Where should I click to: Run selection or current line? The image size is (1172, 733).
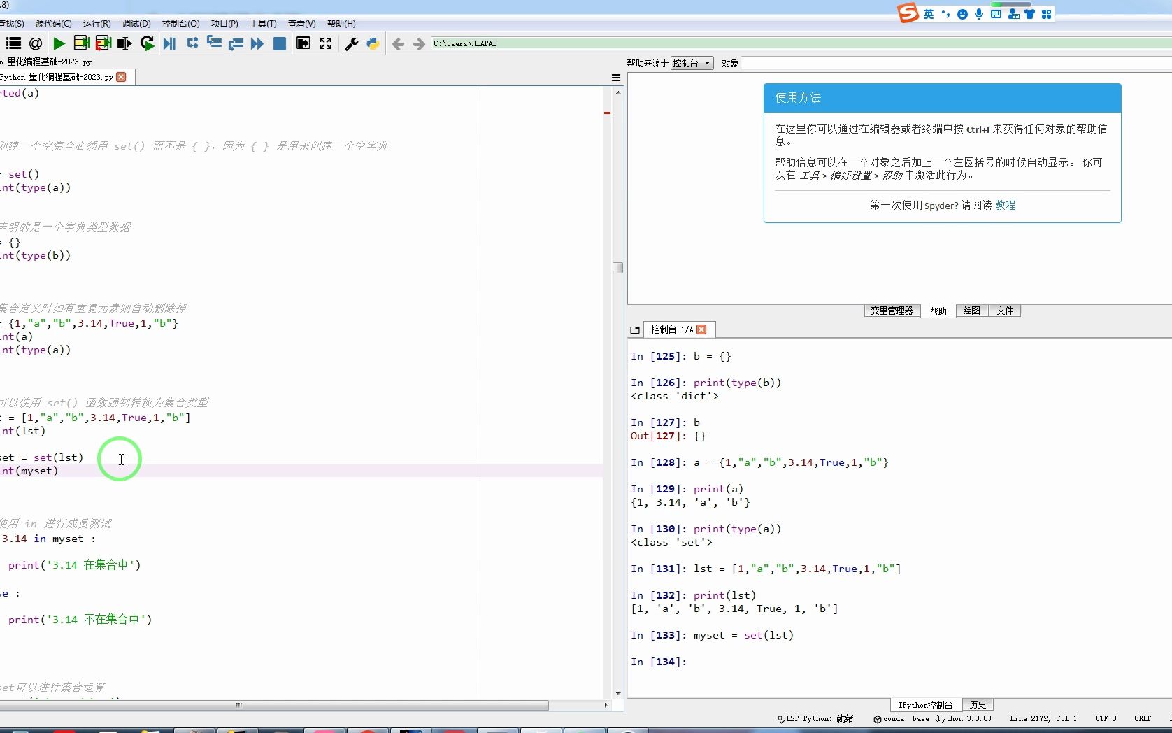[124, 43]
